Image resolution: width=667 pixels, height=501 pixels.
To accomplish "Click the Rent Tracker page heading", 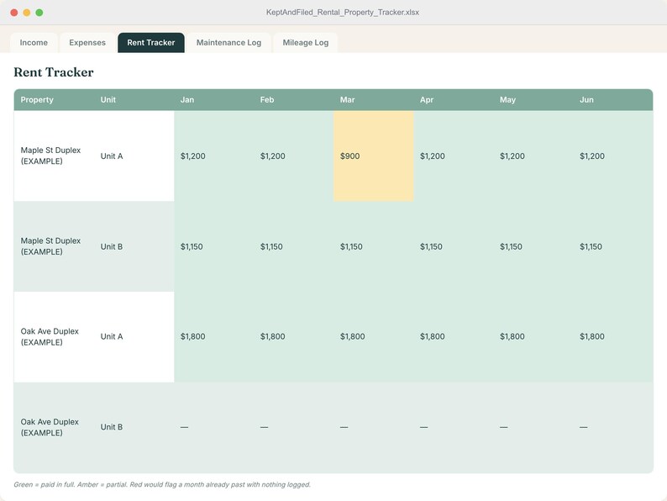I will coord(54,72).
